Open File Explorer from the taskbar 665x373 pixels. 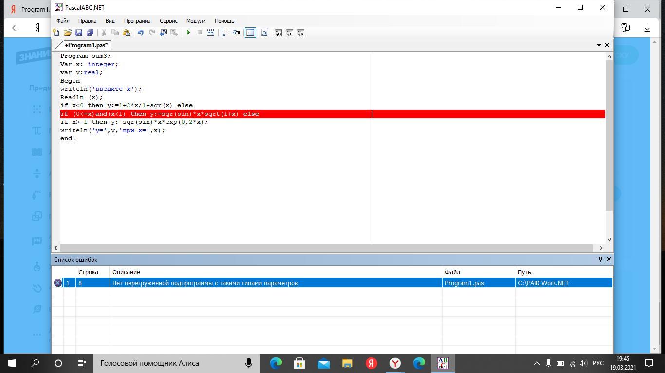[347, 363]
